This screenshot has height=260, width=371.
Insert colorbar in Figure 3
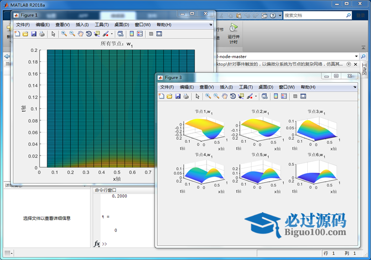coord(276,96)
